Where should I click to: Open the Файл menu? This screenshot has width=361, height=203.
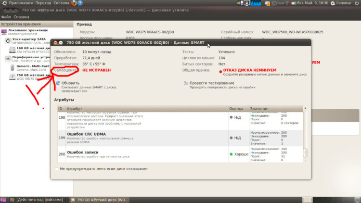coord(6,17)
